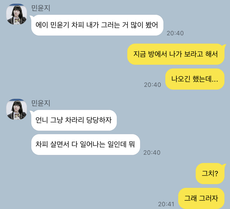Screen dimensions: 230x209
Task: Open 민윤지's top profile picture
Action: (17, 14)
